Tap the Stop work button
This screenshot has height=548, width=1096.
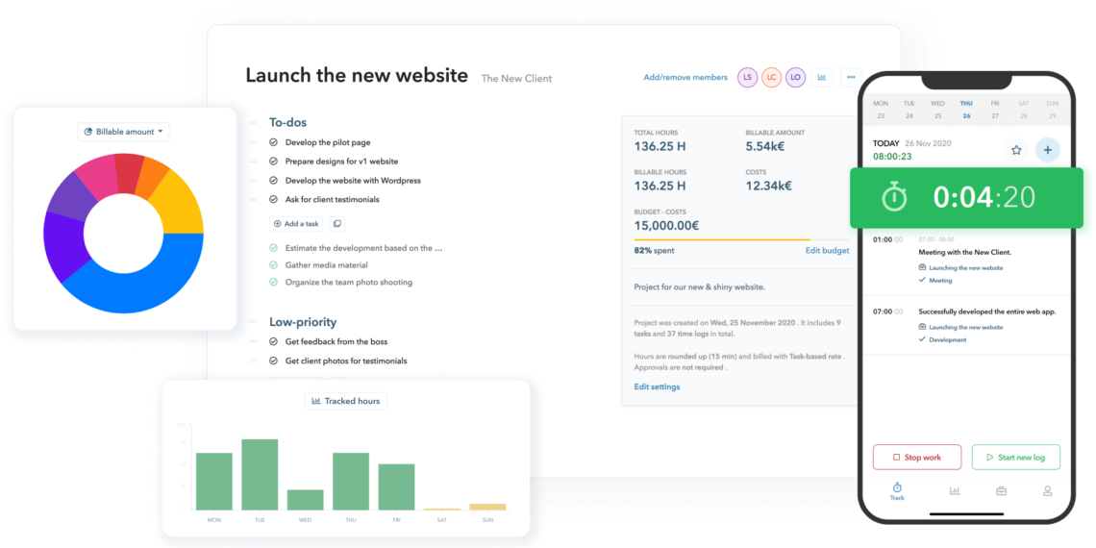coord(917,457)
